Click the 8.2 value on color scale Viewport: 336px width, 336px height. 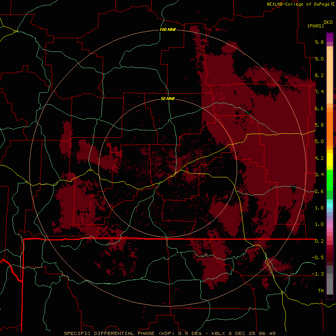pos(319,75)
